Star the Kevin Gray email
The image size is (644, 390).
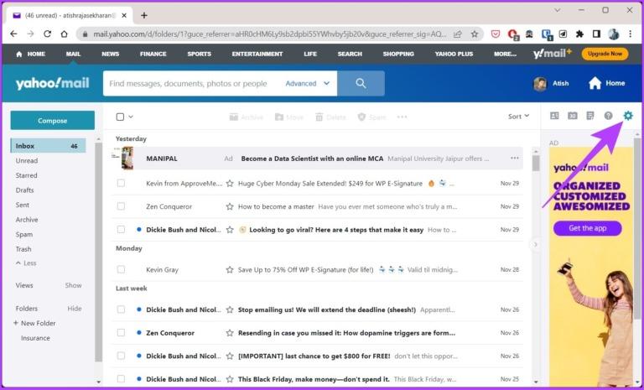(230, 269)
